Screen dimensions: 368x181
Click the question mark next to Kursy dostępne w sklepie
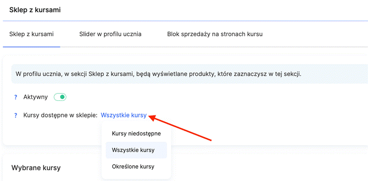[x=16, y=115]
